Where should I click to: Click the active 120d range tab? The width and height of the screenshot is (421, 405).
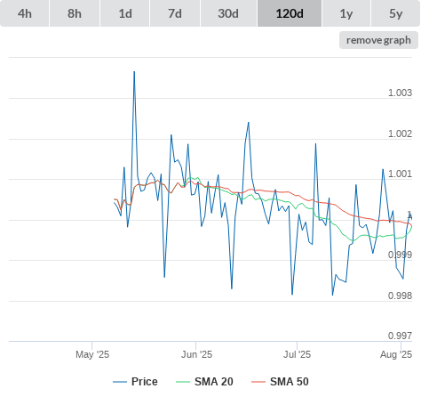point(290,13)
